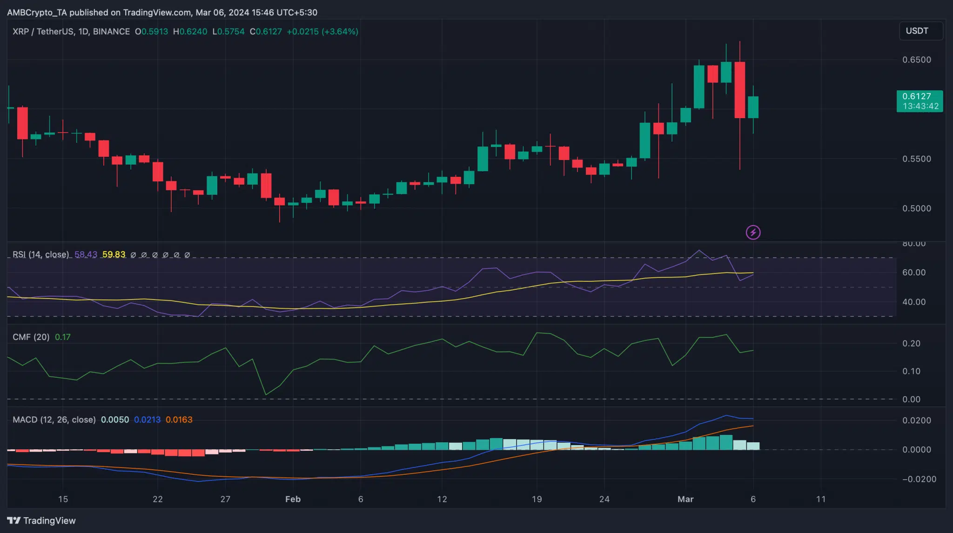The height and width of the screenshot is (533, 953).
Task: Click the Feb date axis label
Action: (x=293, y=499)
